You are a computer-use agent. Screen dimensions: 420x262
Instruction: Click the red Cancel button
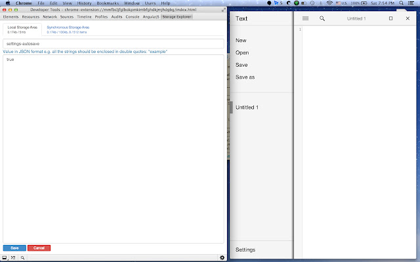[39, 248]
